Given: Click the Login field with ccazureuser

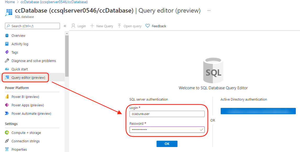Looking at the screenshot, I should (x=167, y=114).
